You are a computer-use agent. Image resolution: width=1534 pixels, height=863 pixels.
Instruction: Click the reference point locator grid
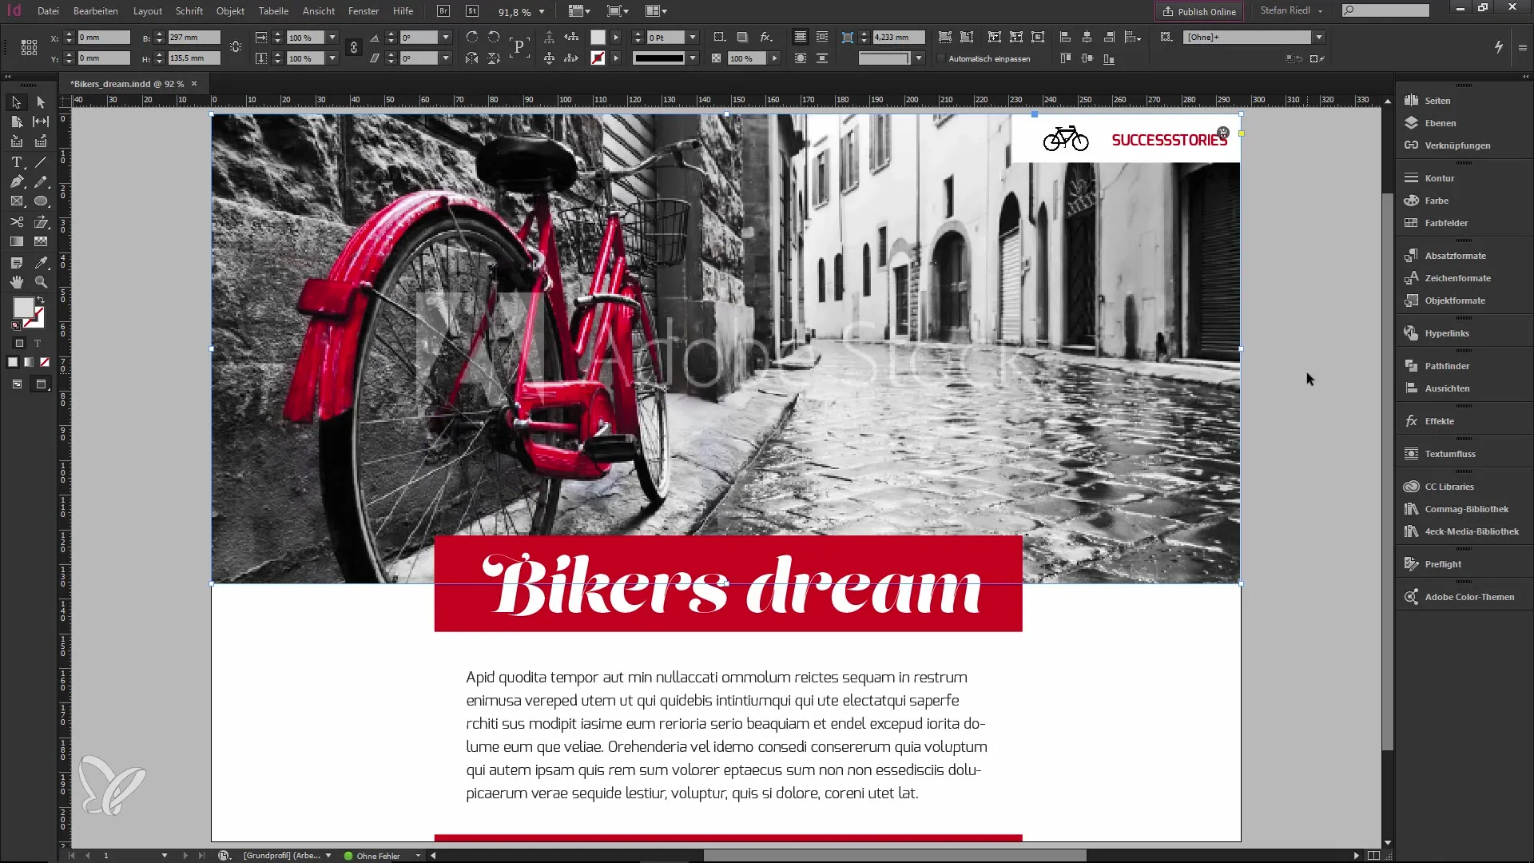29,47
